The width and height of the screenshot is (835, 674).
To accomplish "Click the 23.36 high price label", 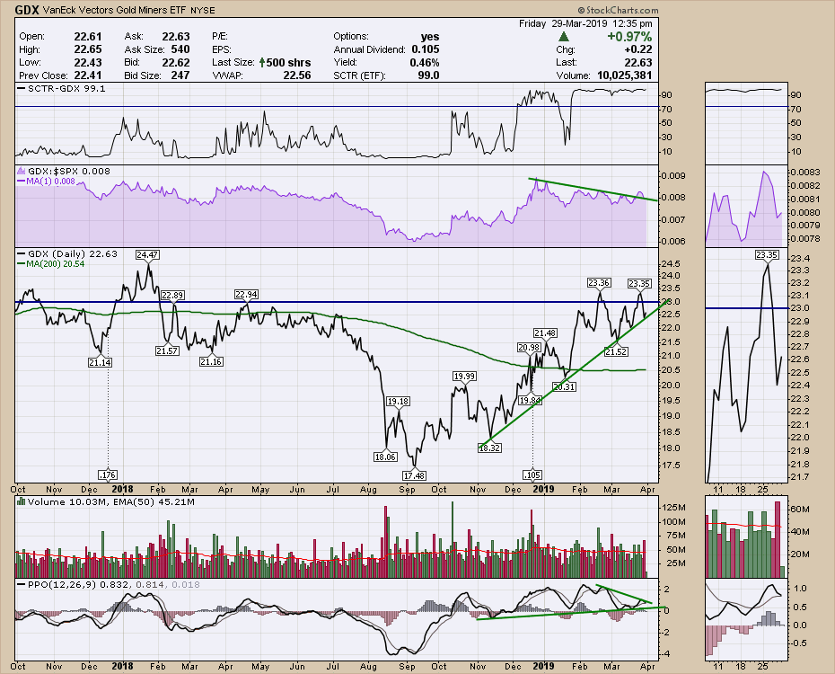I will [x=599, y=282].
